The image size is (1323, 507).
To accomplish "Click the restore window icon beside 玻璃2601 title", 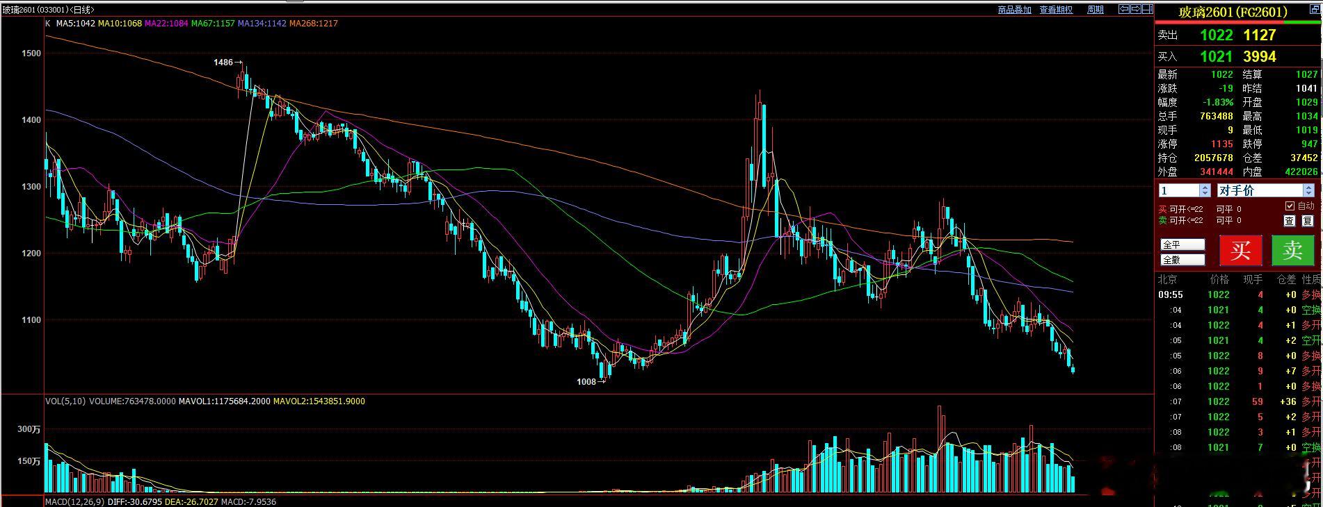I will coord(1315,9).
